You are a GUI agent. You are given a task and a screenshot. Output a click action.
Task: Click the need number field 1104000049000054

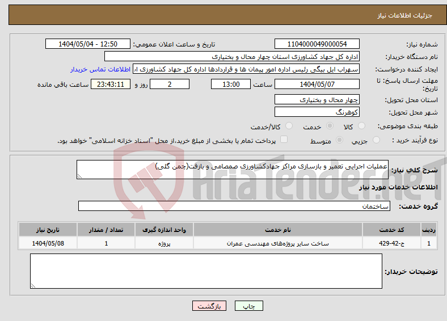pos(317,44)
